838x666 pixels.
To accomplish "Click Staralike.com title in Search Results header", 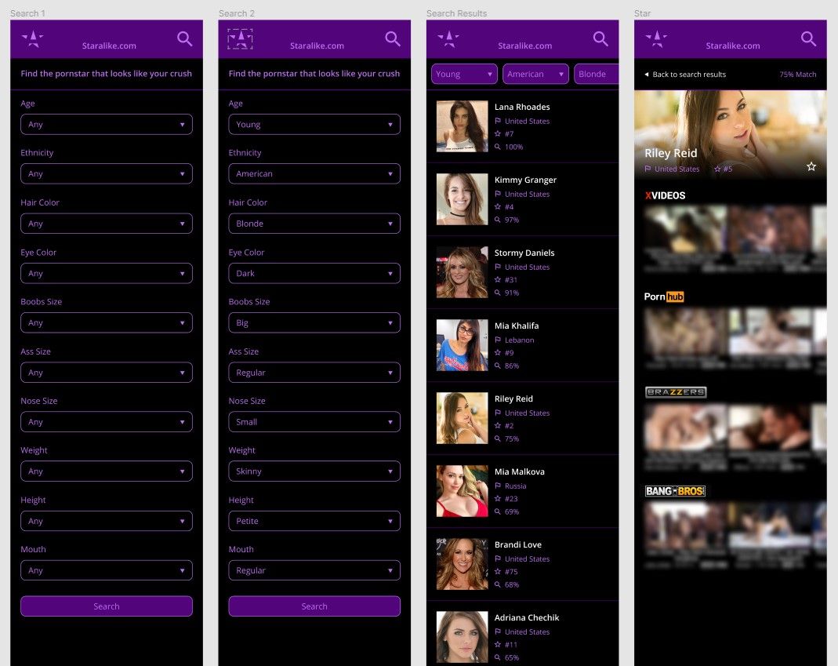I will point(524,46).
